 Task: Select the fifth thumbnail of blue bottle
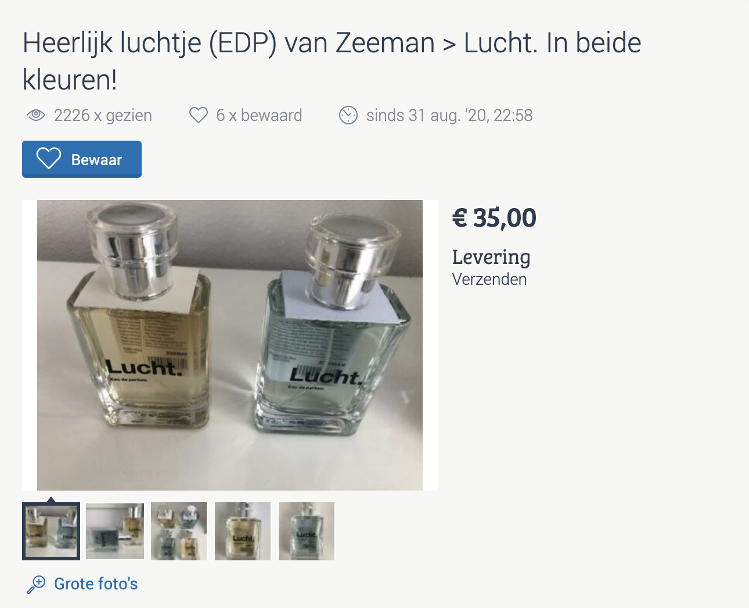(x=307, y=531)
